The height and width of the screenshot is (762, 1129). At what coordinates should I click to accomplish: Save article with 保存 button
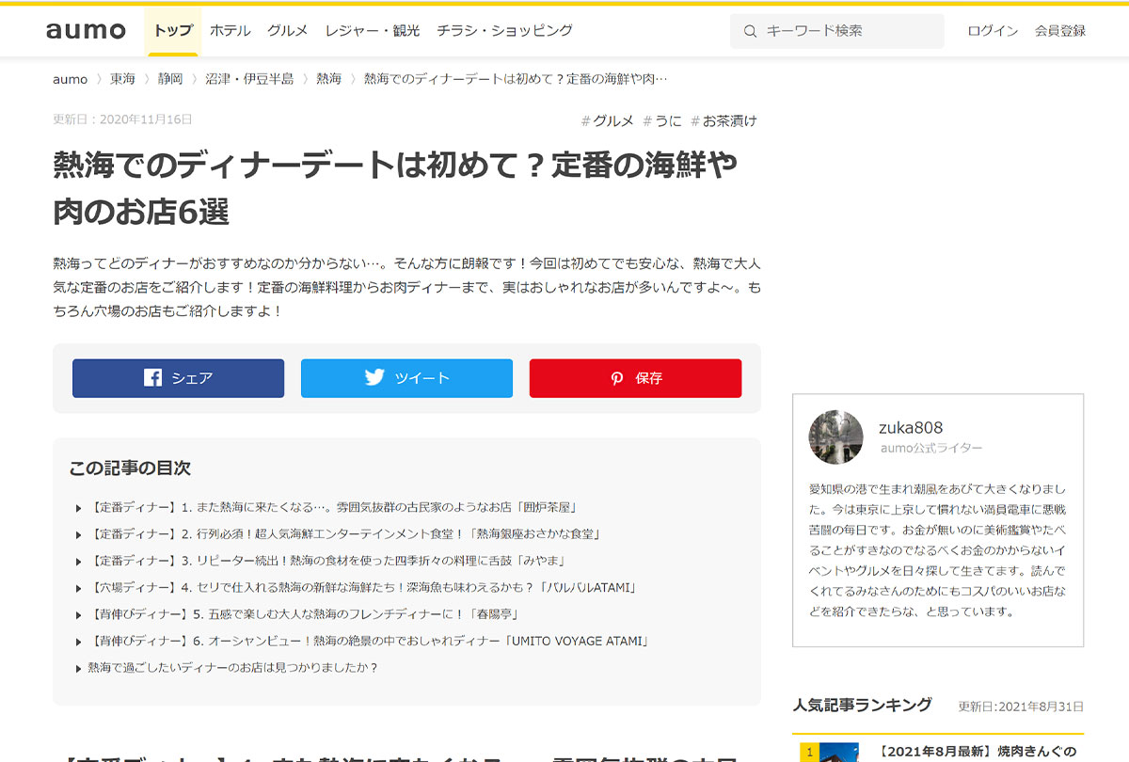click(x=635, y=378)
